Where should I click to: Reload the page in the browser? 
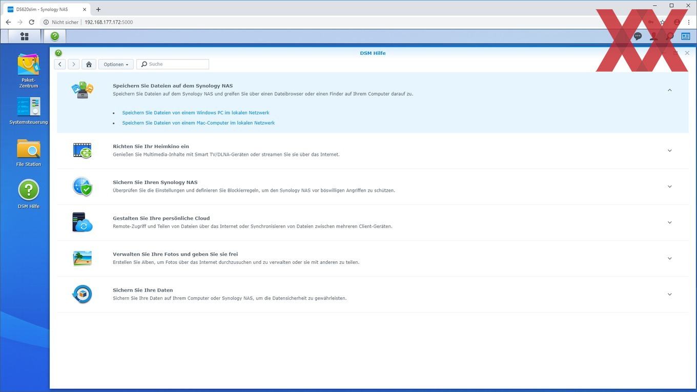[32, 22]
